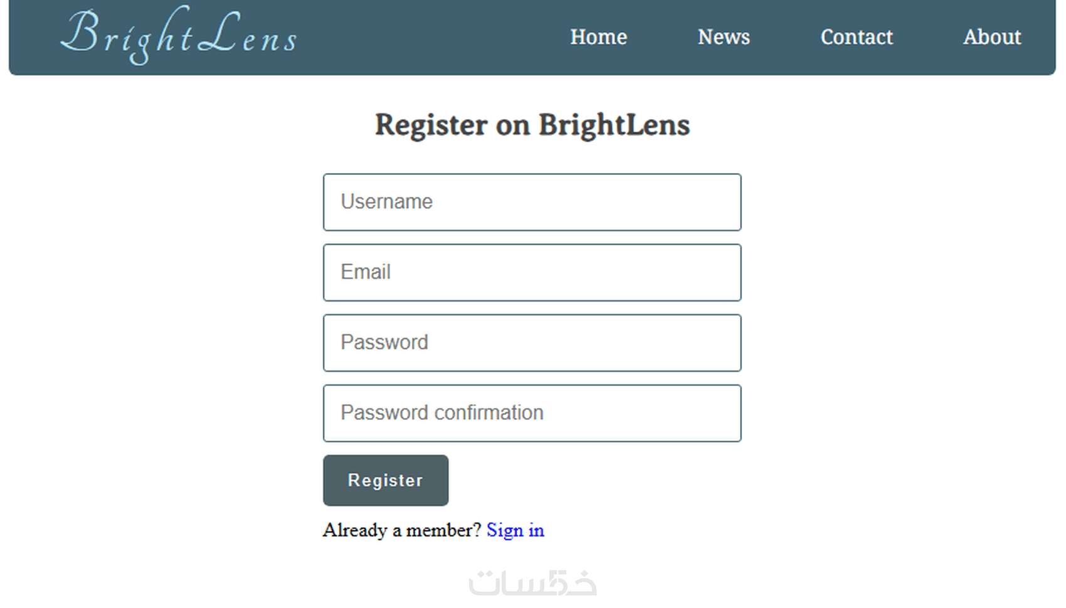Open the Contact navigation item
The height and width of the screenshot is (608, 1066).
click(857, 37)
